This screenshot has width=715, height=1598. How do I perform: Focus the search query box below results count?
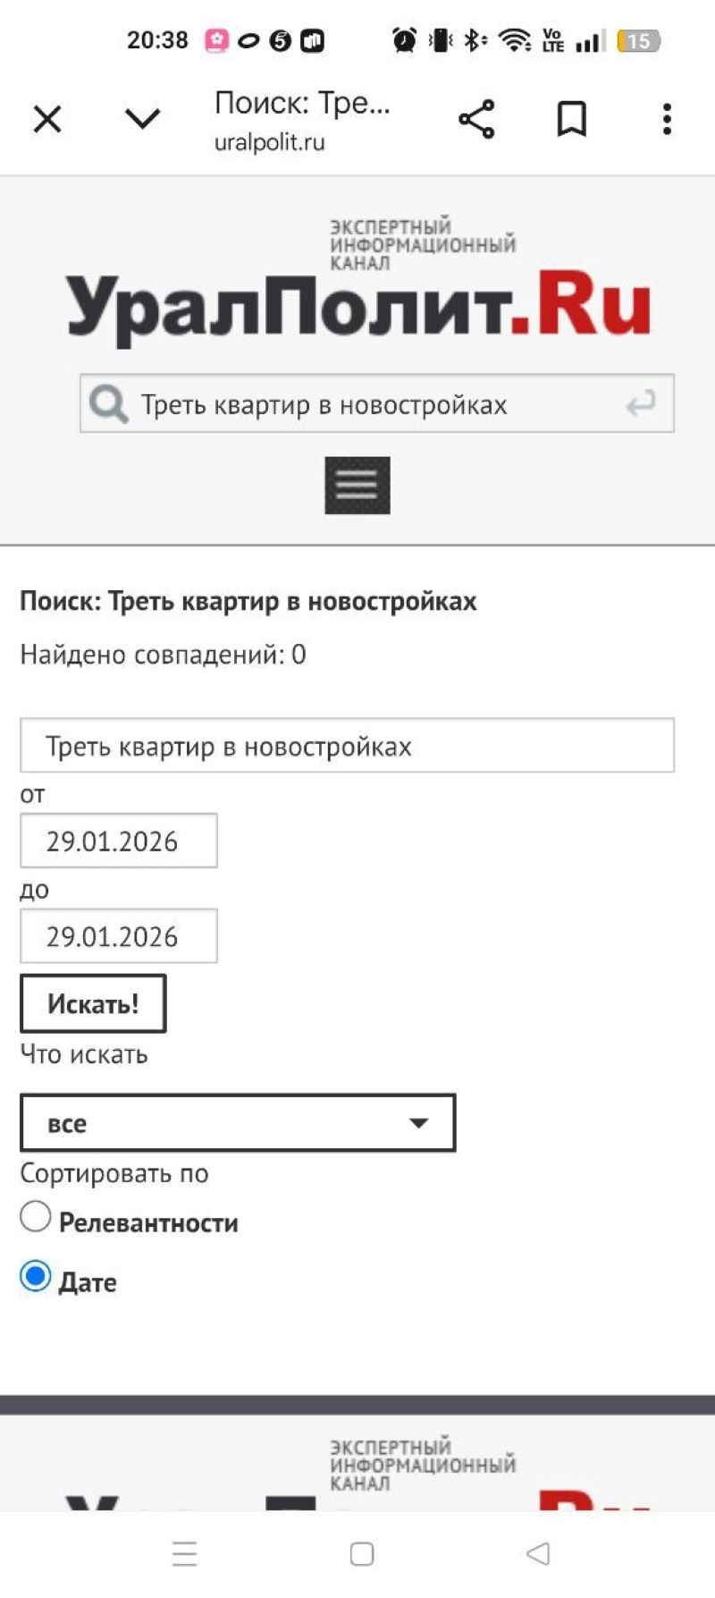tap(347, 746)
